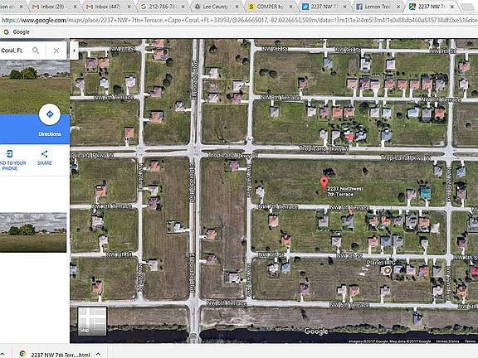Click the round blue Directions icon
The width and height of the screenshot is (478, 358).
tap(50, 114)
